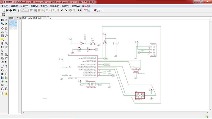Toggle the grid settings icon
Viewport: 212px width, 119px height.
pos(3,15)
